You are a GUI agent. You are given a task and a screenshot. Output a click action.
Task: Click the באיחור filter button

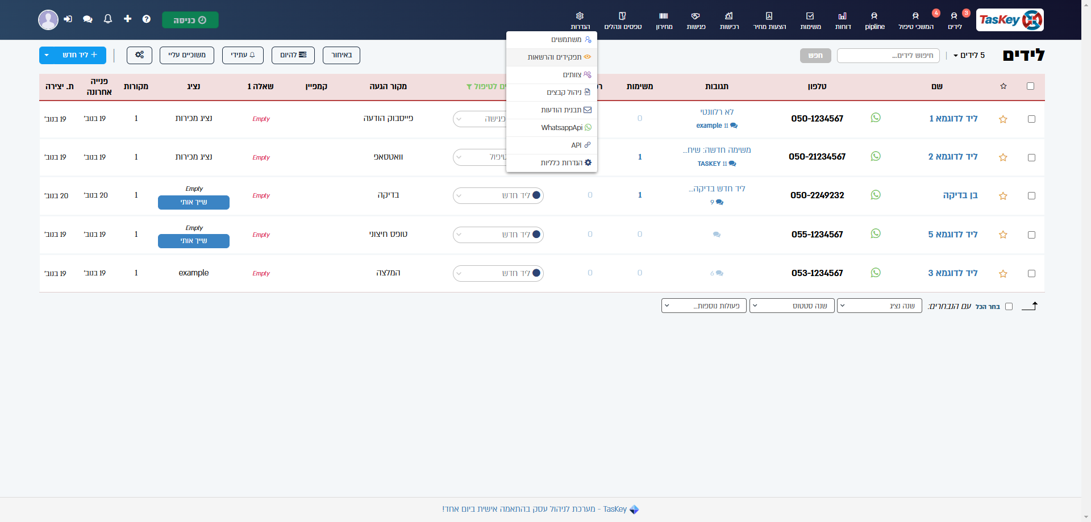coord(341,55)
